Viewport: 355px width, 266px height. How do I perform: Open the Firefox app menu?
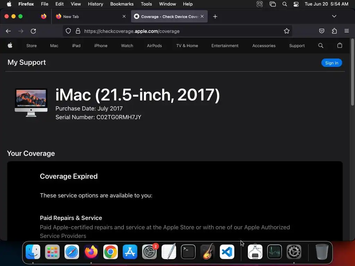pos(26,4)
